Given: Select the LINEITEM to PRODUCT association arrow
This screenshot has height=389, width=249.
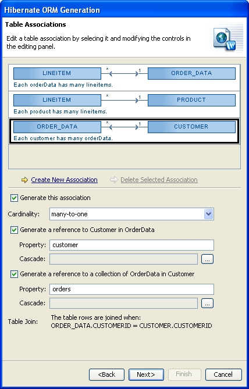Looking at the screenshot, I should 124,100.
